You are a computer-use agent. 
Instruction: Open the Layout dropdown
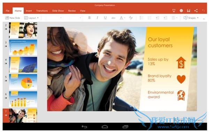coord(31,18)
